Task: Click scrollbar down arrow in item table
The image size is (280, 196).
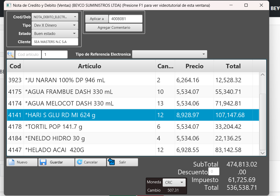Action: (x=263, y=153)
